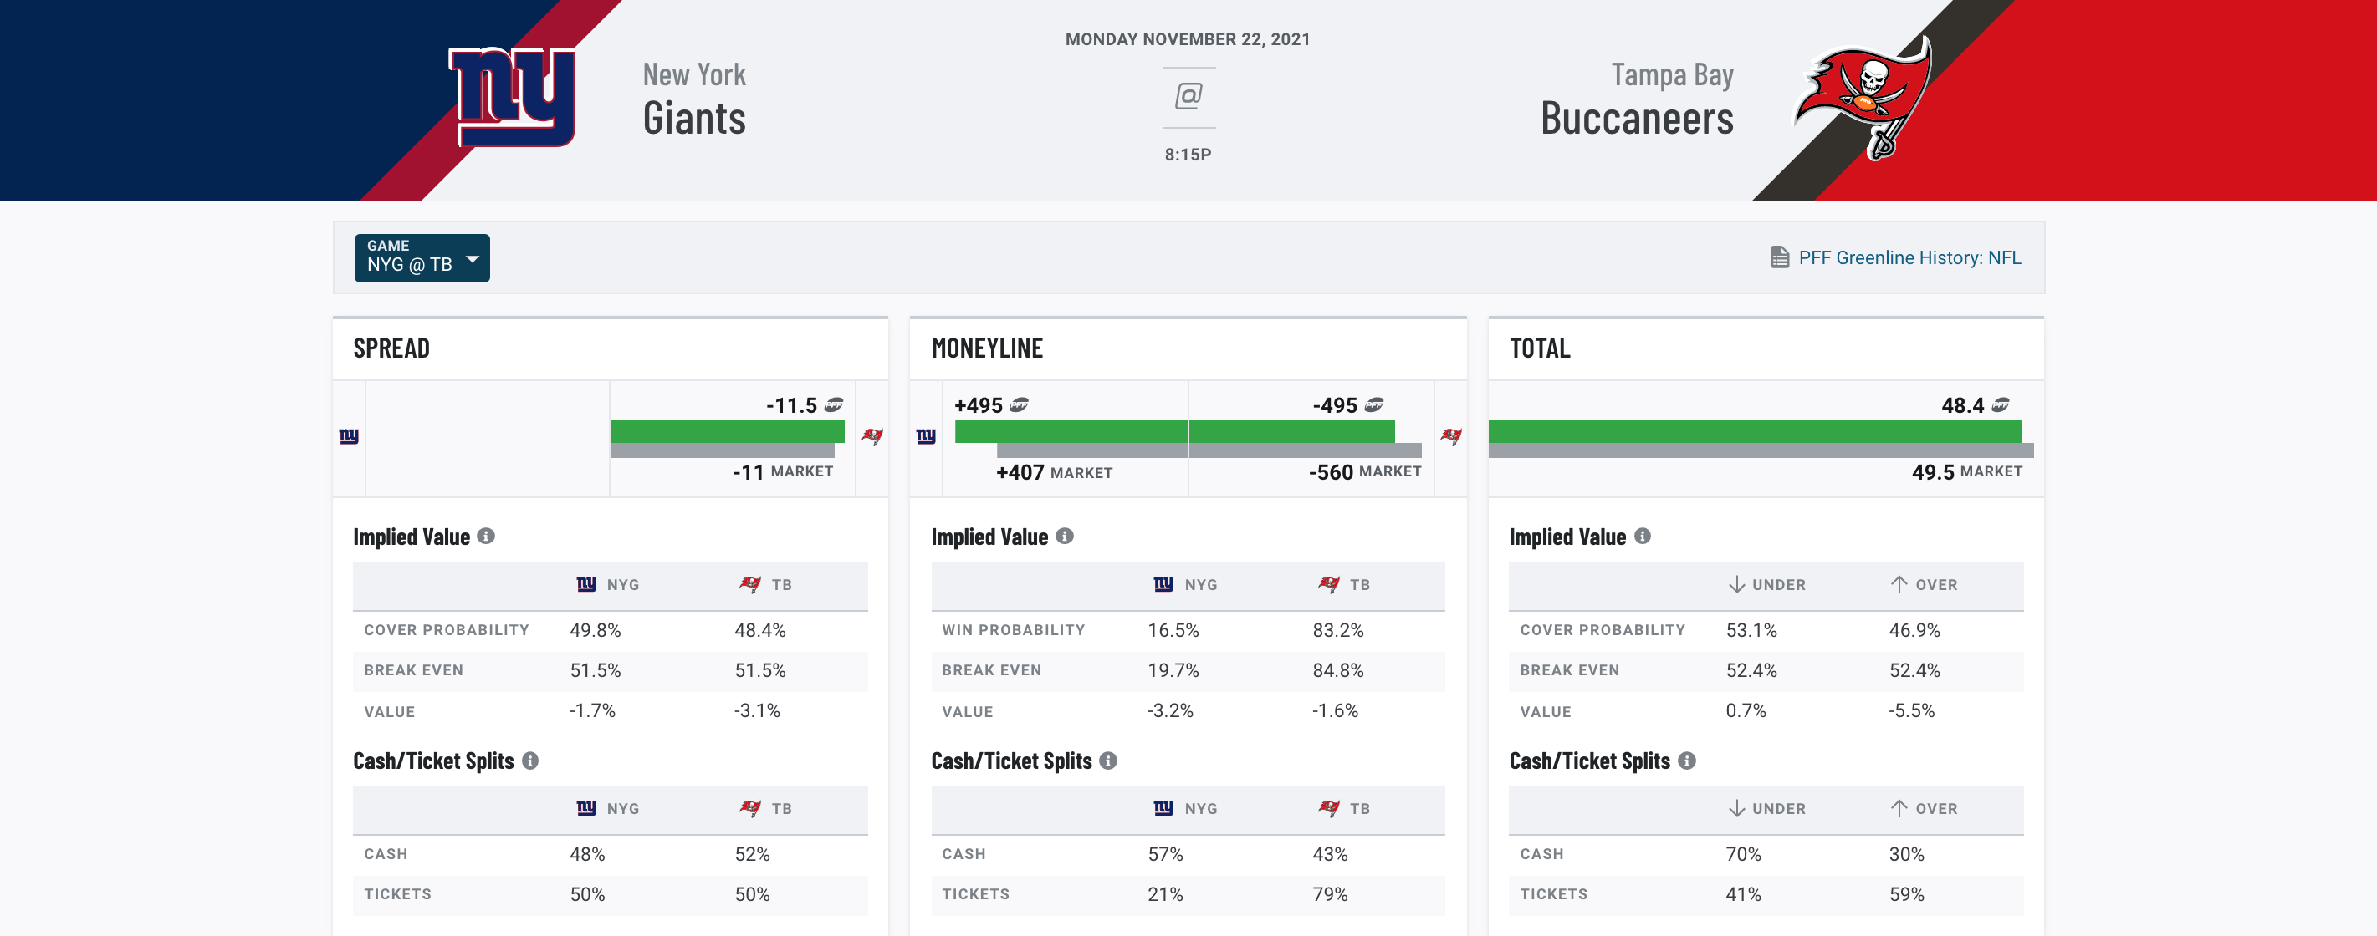The width and height of the screenshot is (2377, 936).
Task: Click the OVER arrow in Total Cash/Ticket Splits
Action: (x=1899, y=808)
